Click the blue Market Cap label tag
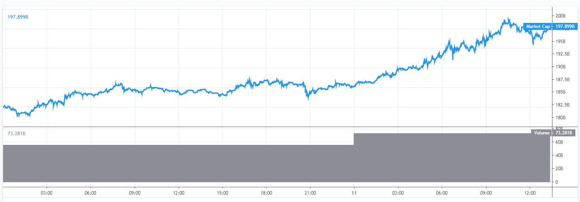This screenshot has width=580, height=202. (x=538, y=26)
